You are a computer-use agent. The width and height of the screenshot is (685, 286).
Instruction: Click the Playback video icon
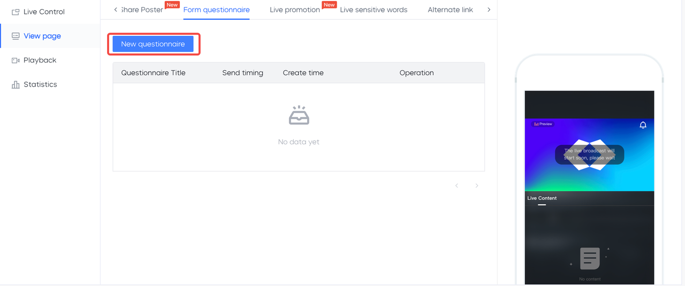(x=16, y=60)
